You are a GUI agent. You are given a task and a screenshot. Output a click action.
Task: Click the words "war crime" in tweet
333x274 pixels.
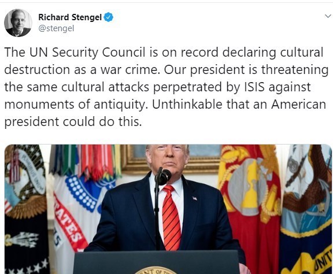click(130, 70)
